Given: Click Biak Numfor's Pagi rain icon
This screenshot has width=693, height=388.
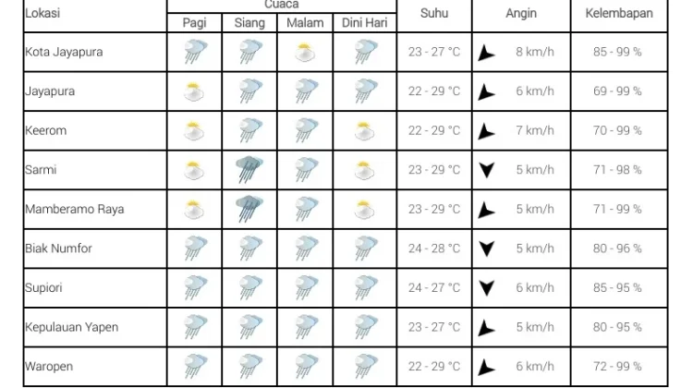Looking at the screenshot, I should point(195,249).
